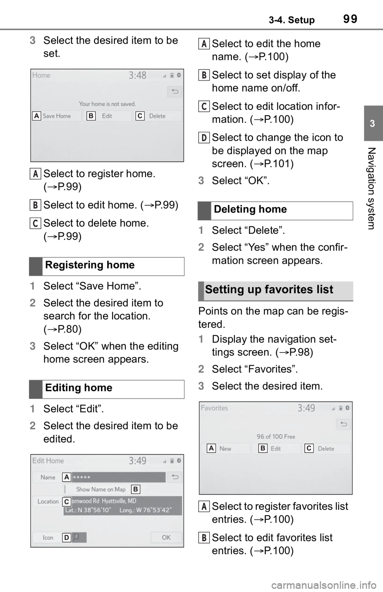
Task: Click the Setting up favorites list heading
Action: tap(269, 290)
